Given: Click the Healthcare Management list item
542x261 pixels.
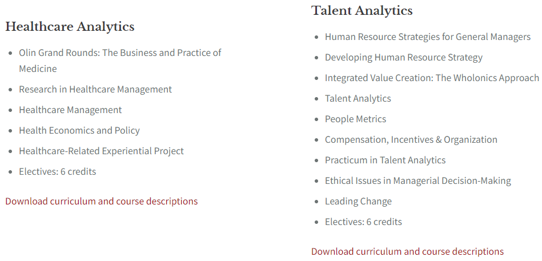Looking at the screenshot, I should pos(70,110).
